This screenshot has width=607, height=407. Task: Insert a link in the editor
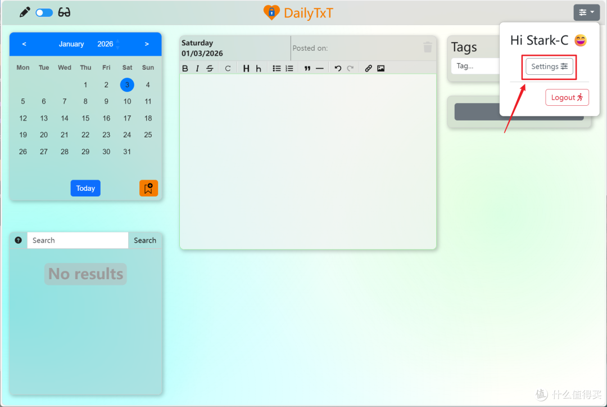point(368,69)
